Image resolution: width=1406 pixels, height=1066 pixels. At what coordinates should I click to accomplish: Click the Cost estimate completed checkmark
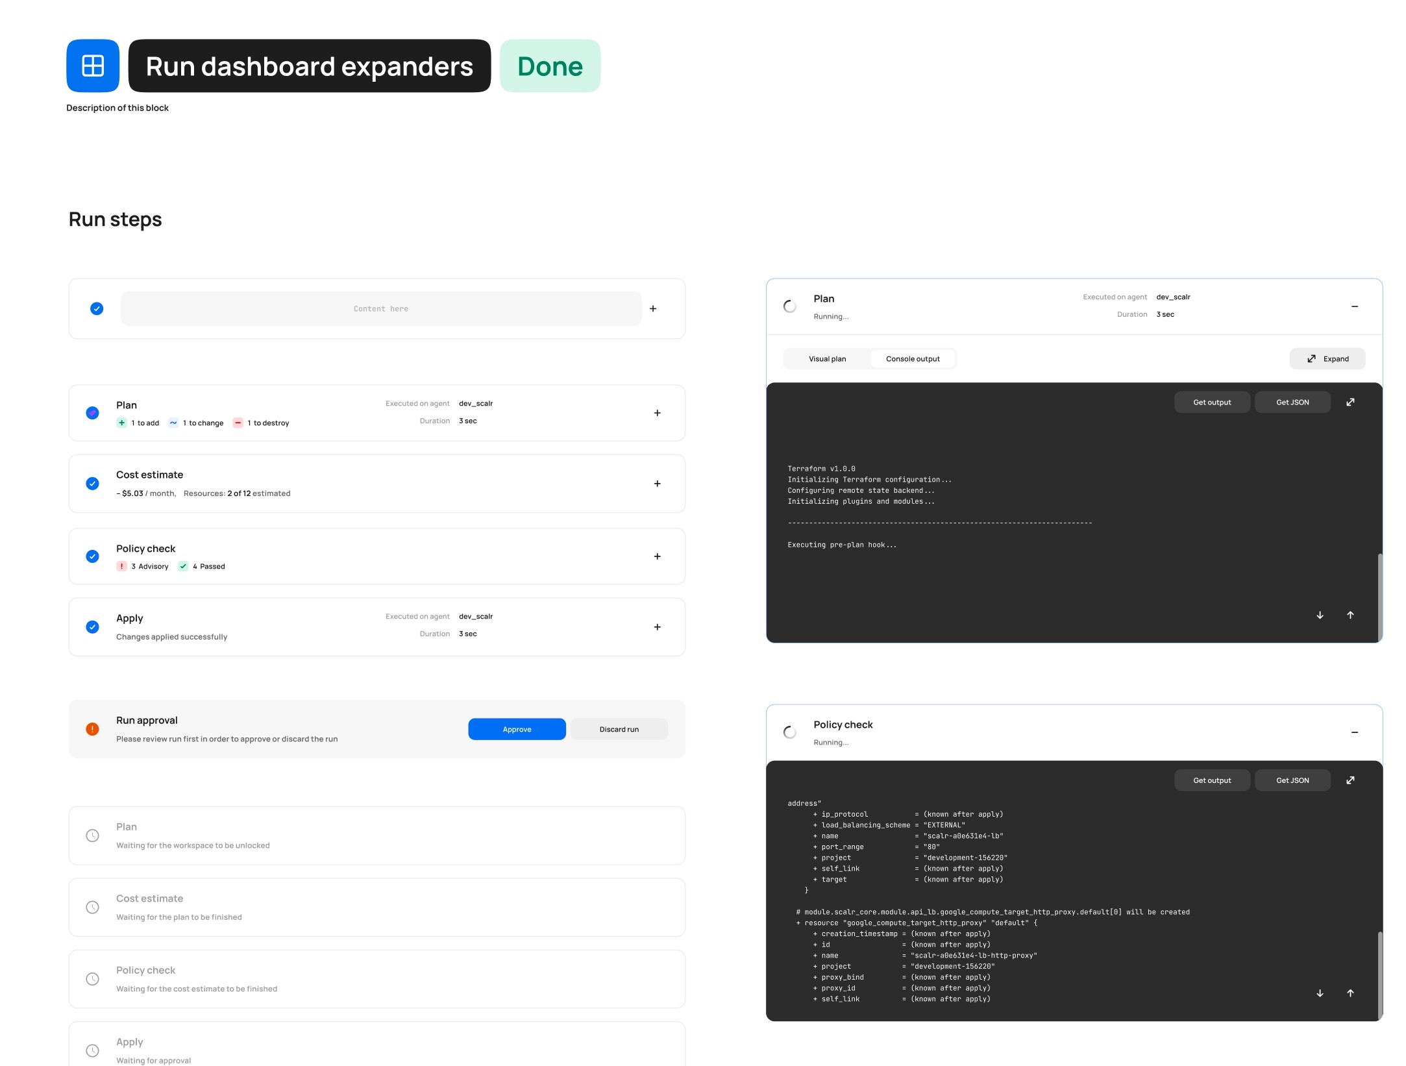[93, 484]
